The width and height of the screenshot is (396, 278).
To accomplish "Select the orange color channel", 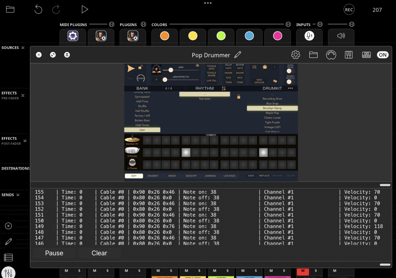I will coord(164,36).
